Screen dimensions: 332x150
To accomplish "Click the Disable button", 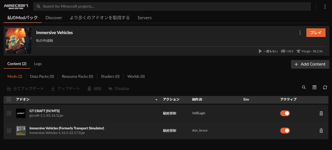I will 119,89.
